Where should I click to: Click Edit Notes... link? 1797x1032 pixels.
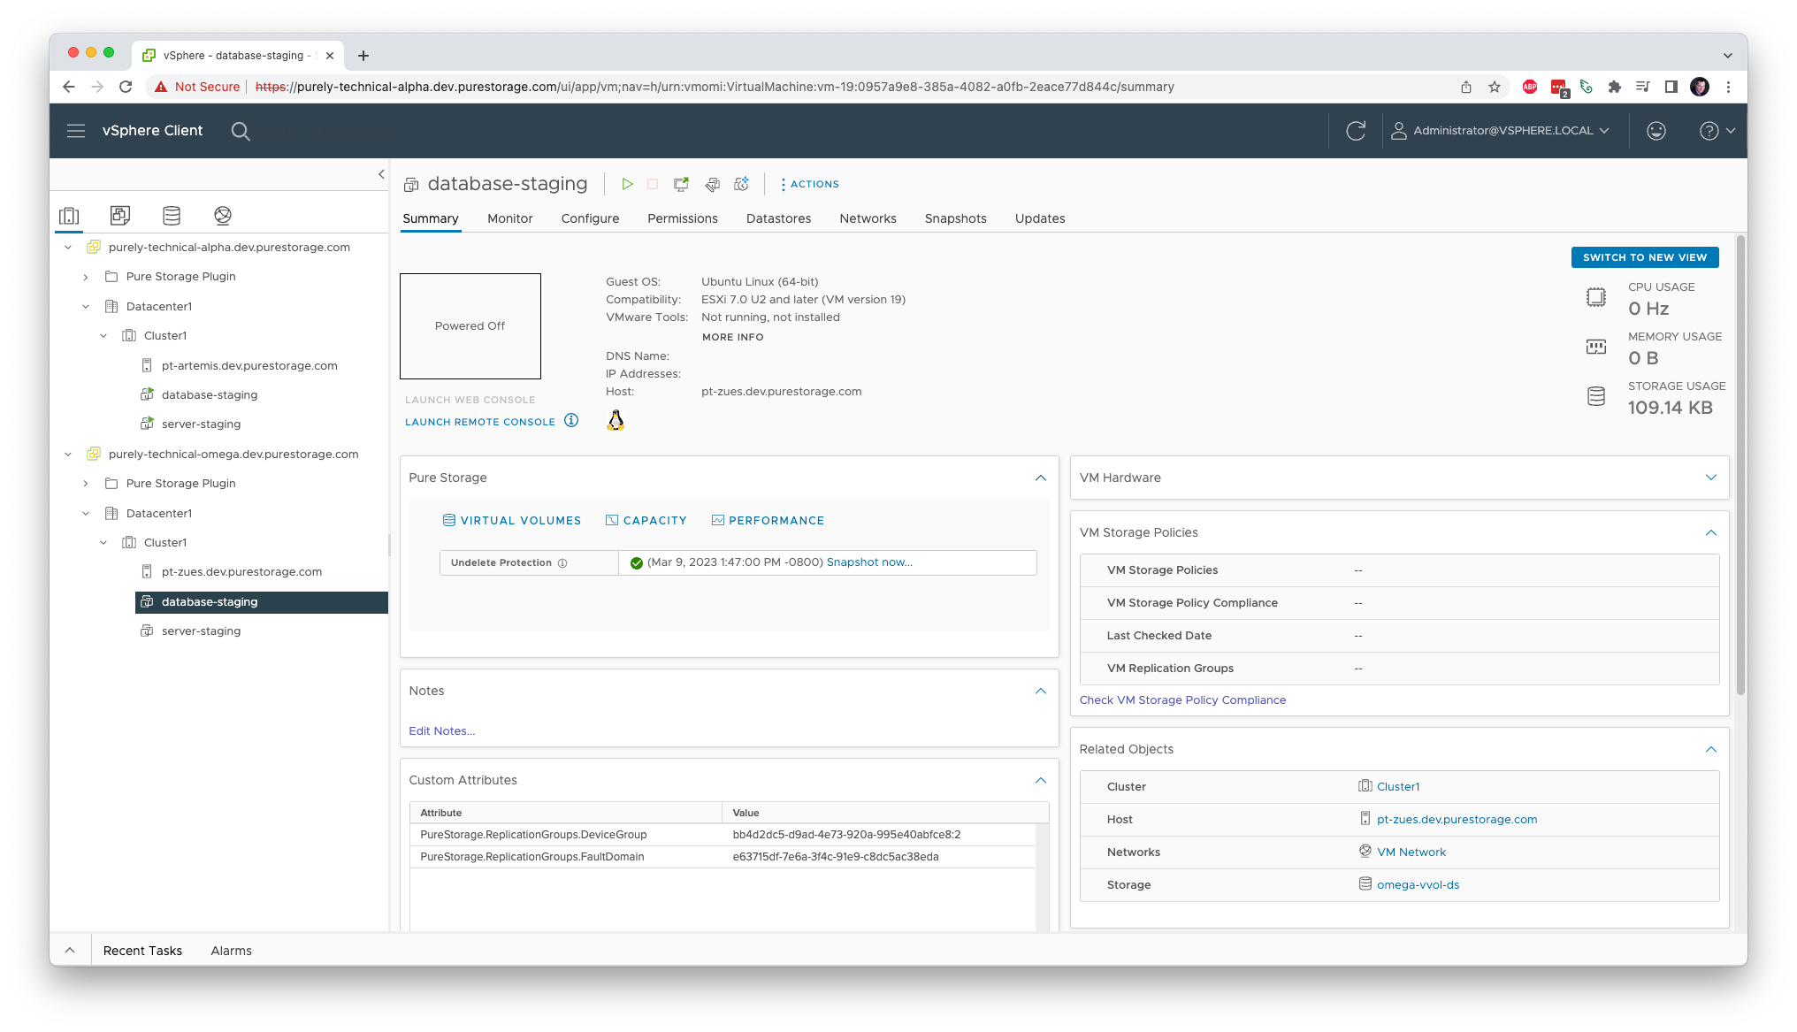tap(442, 731)
